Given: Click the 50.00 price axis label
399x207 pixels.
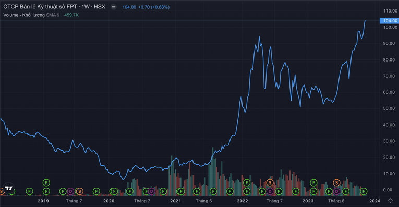Looking at the screenshot, I should coord(389,108).
